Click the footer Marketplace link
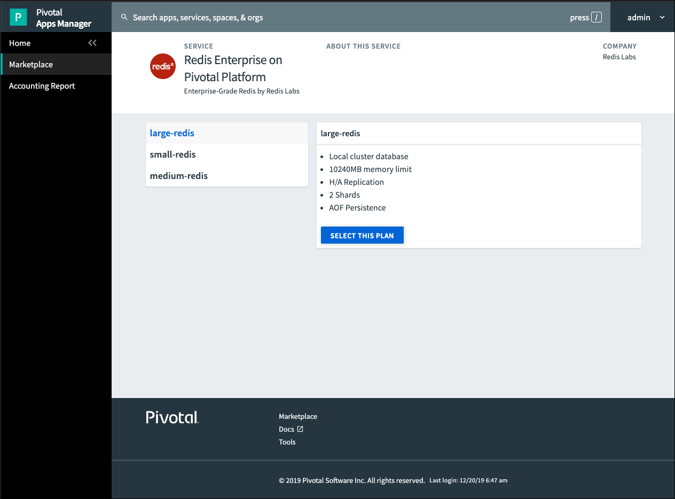The image size is (675, 499). (x=297, y=416)
